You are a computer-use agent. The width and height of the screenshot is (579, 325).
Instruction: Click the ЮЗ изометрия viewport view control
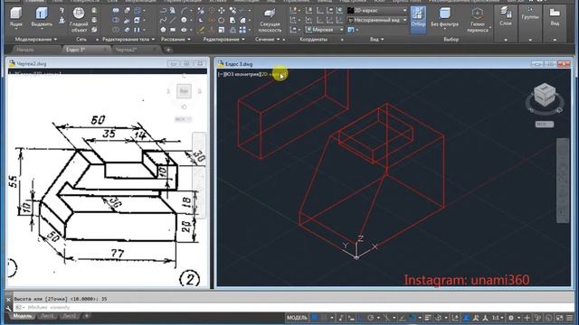(x=242, y=74)
